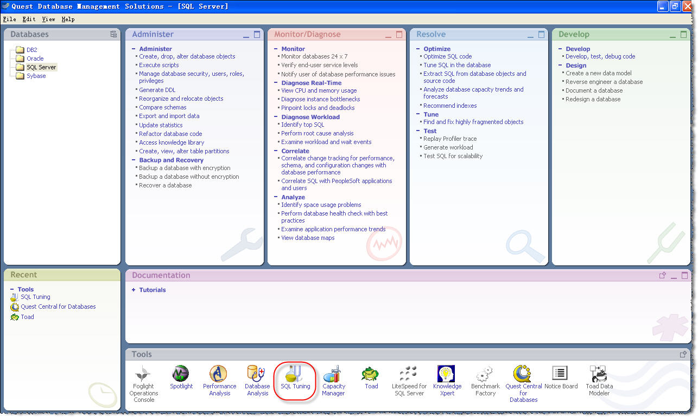Viewport: 698px width, 417px height.
Task: Open the Knowledge Xpert tool
Action: 447,374
